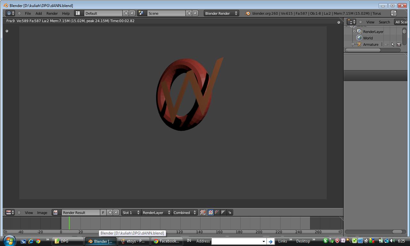
Task: Open the View menu in the Outliner
Action: [370, 22]
